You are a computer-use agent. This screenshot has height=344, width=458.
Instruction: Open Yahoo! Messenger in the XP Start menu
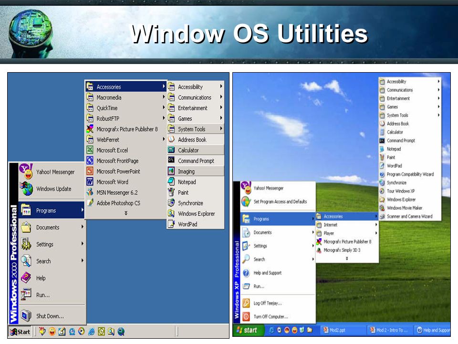click(x=278, y=188)
